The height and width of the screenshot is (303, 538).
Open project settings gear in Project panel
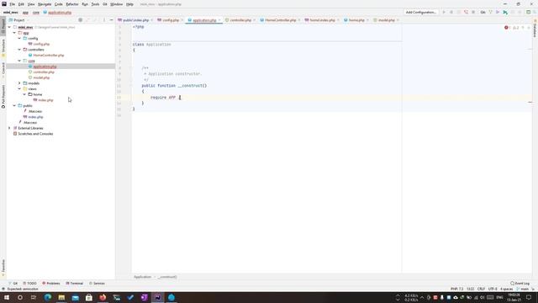pyautogui.click(x=81, y=20)
